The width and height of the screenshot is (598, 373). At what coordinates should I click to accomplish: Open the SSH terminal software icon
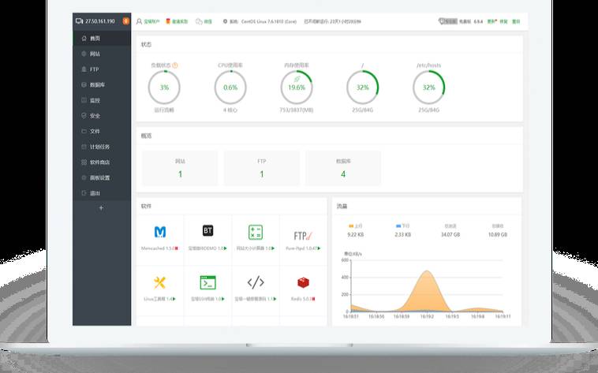(208, 282)
